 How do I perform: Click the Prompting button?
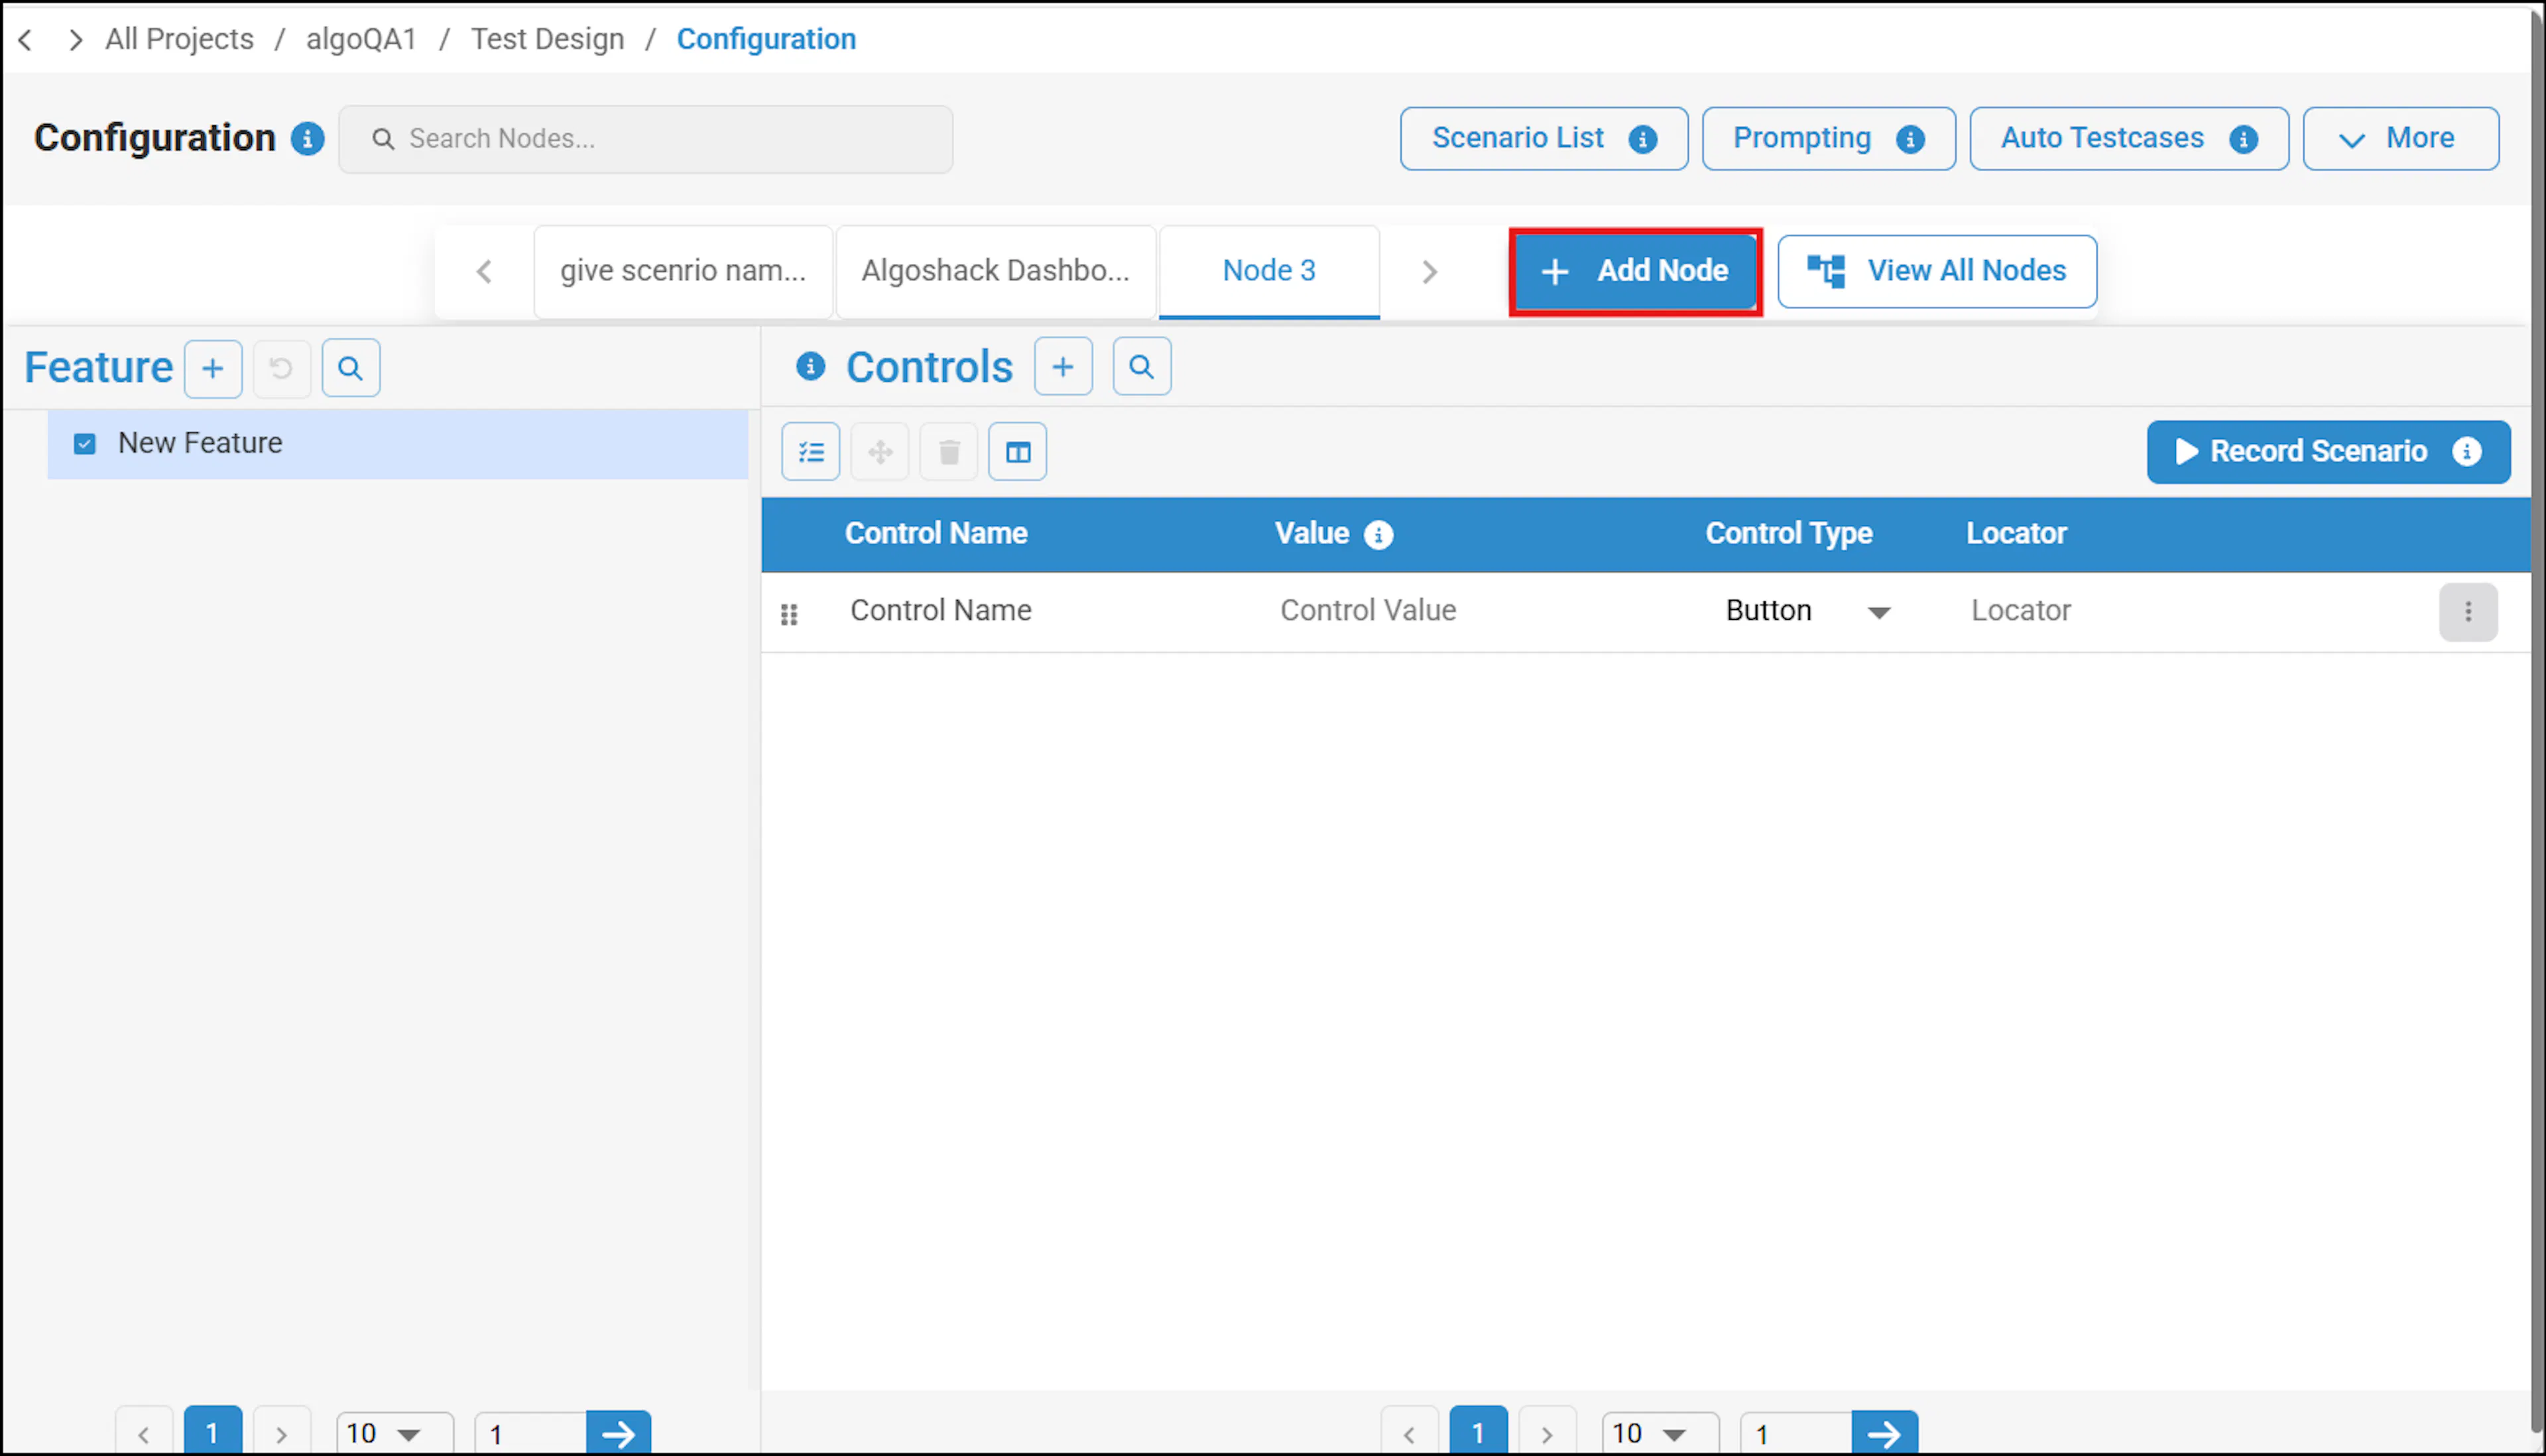[x=1828, y=139]
